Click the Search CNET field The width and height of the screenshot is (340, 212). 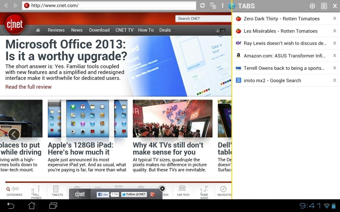tap(203, 19)
